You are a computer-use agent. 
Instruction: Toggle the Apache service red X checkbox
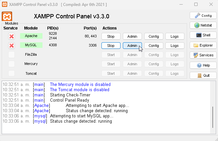point(12,36)
